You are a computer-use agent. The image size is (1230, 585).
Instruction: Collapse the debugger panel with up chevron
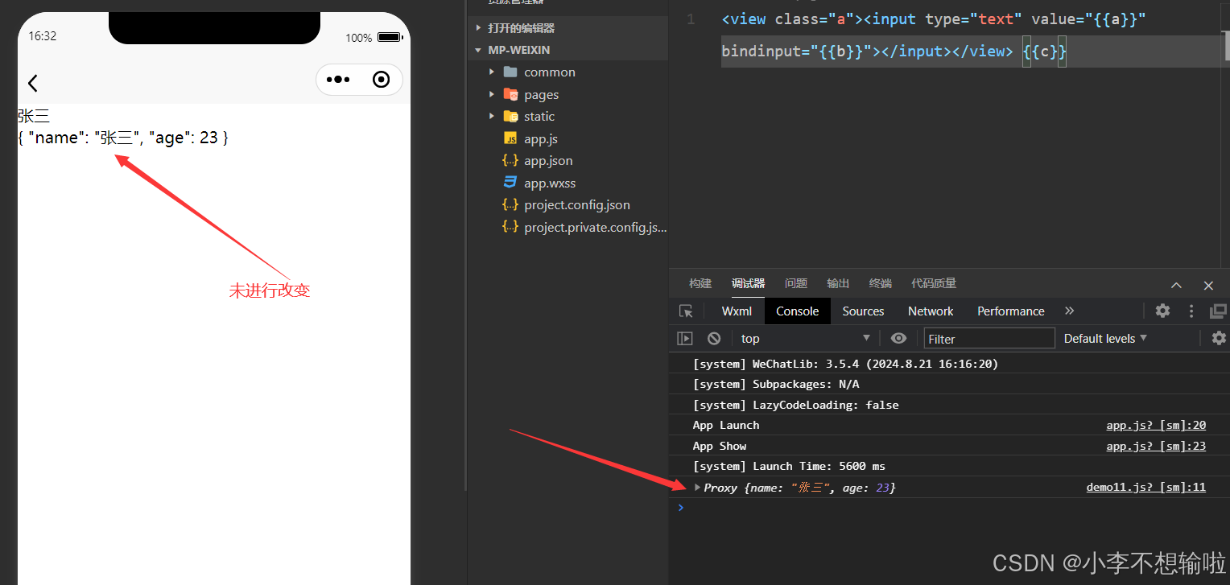pyautogui.click(x=1176, y=285)
